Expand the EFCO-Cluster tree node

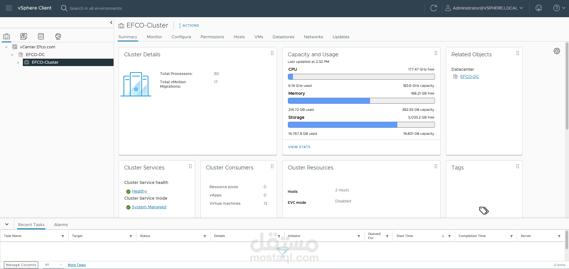(x=18, y=62)
